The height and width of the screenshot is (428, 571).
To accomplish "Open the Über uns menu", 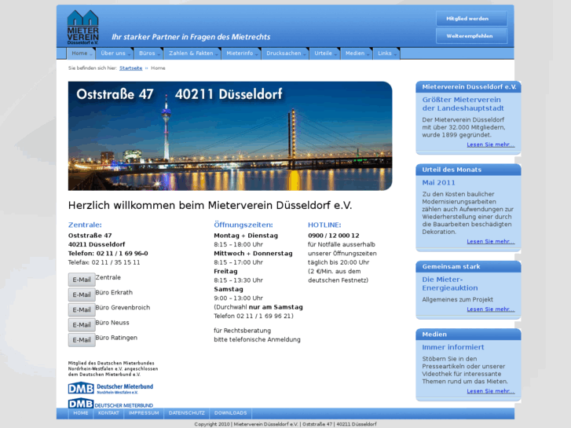I will click(115, 53).
